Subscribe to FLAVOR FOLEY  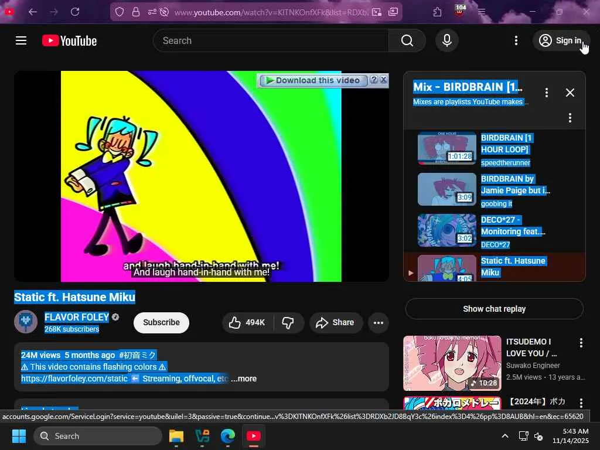coord(161,323)
